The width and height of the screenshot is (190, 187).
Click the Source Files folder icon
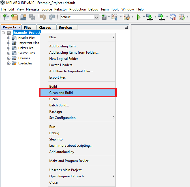14,53
